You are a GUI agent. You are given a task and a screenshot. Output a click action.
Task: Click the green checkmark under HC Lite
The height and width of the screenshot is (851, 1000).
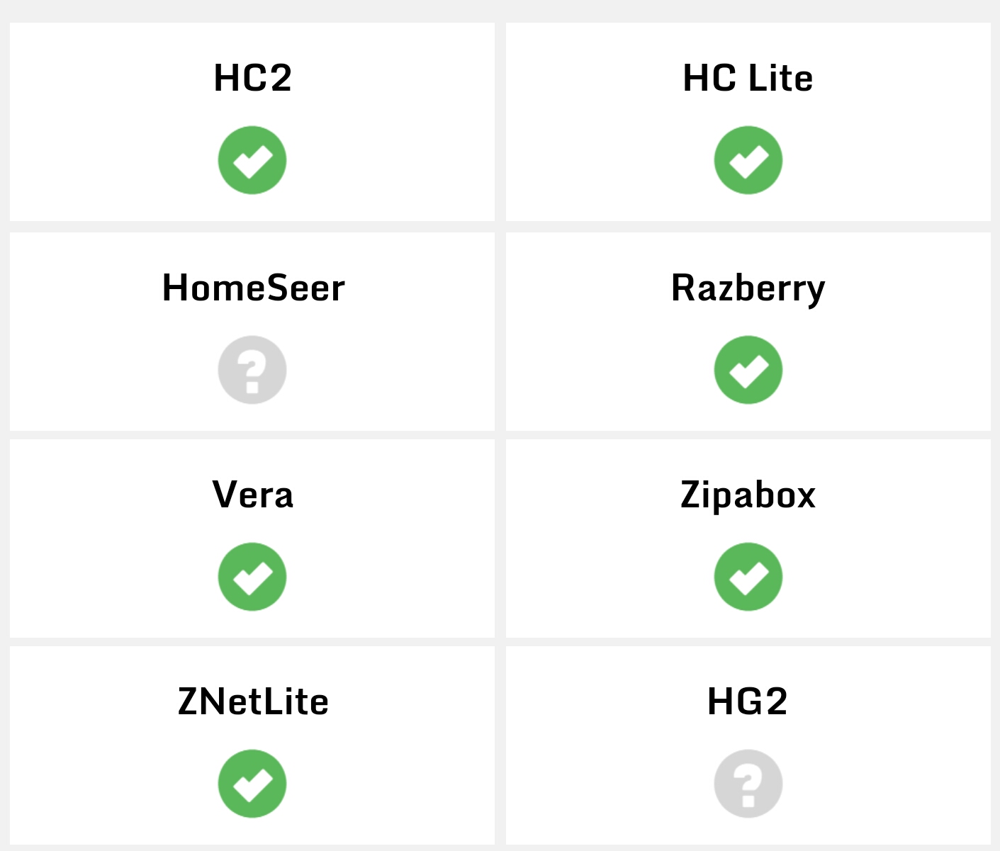coord(748,160)
